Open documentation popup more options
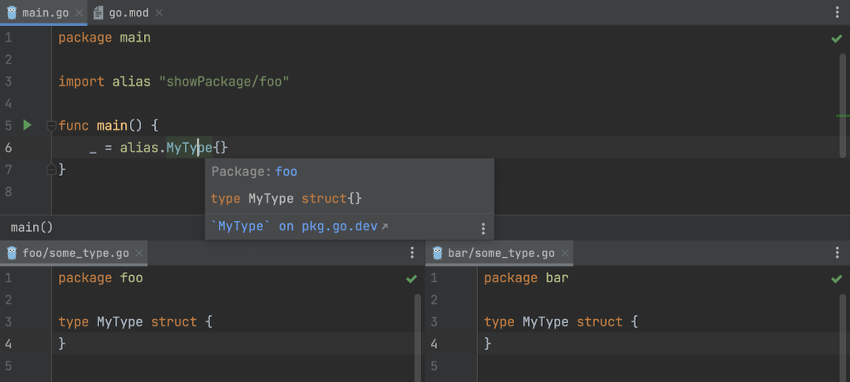 tap(483, 229)
